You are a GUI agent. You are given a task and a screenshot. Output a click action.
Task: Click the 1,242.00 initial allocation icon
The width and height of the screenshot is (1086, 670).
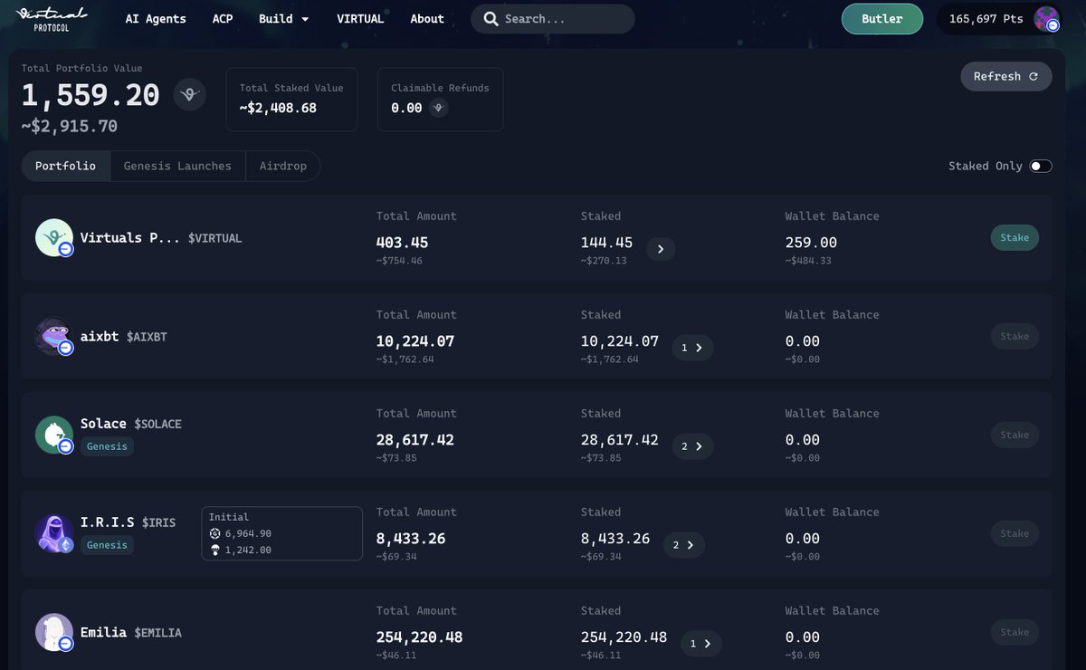click(x=215, y=550)
